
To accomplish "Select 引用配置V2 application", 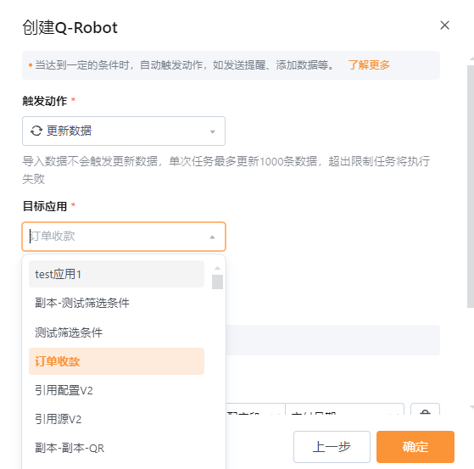I will (116, 390).
